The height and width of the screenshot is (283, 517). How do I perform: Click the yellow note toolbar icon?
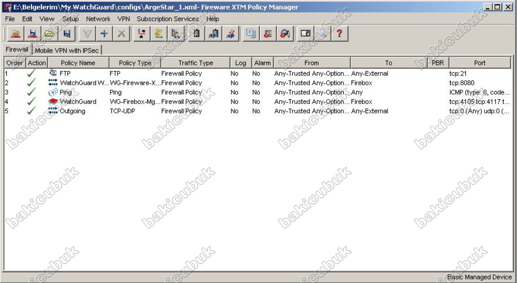[159, 33]
